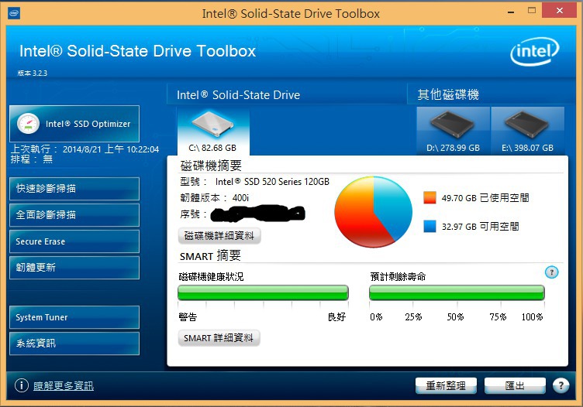
Task: Run 快速診斷掃描 quick diagnostic scan
Action: [x=74, y=189]
